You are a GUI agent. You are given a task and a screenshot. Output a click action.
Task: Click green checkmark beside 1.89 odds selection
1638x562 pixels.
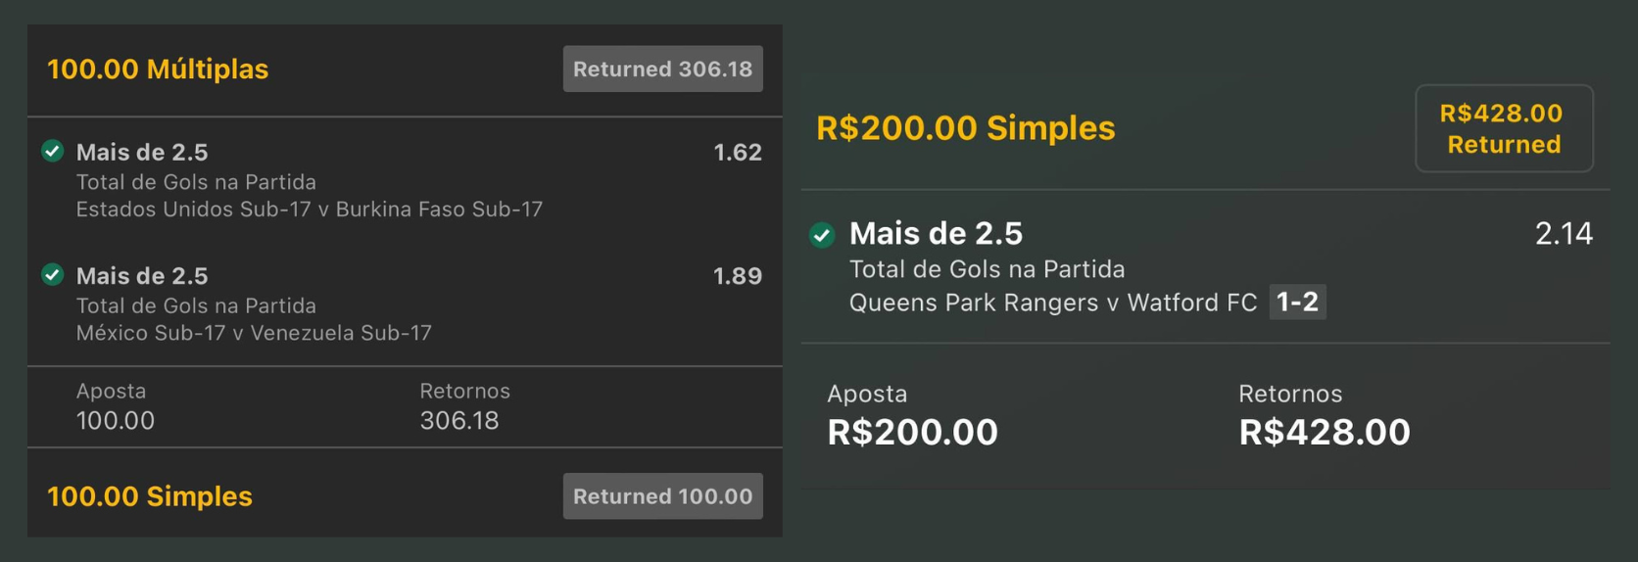click(53, 275)
